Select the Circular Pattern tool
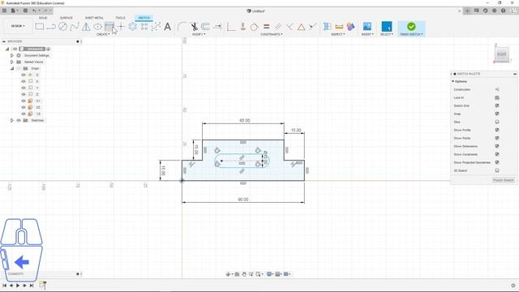 click(x=133, y=27)
